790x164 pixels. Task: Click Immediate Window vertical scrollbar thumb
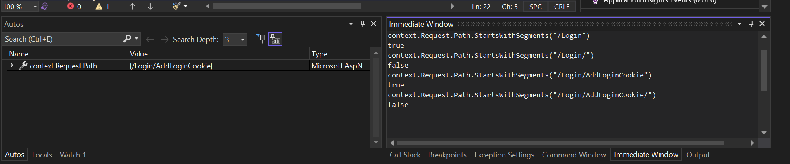(764, 70)
